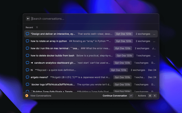Click chat icon beside 'docker logs' conversation
Screen dimensions: 182x113
28,84
